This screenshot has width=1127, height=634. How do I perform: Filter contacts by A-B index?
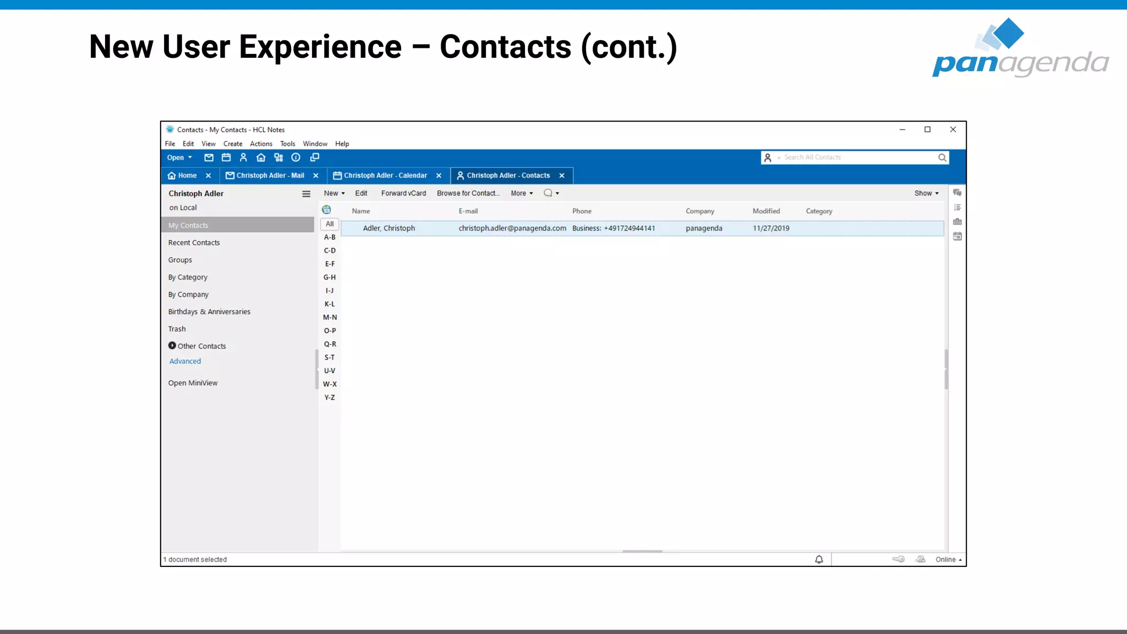pyautogui.click(x=330, y=237)
